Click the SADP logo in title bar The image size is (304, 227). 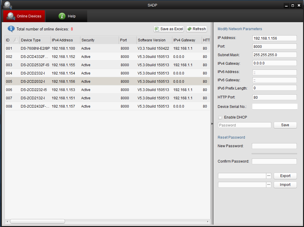pos(8,5)
